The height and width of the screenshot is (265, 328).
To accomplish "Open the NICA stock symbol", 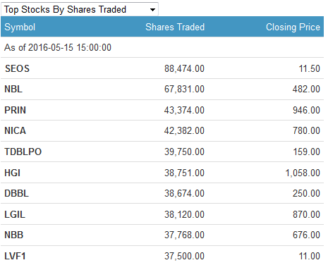I will [x=16, y=130].
